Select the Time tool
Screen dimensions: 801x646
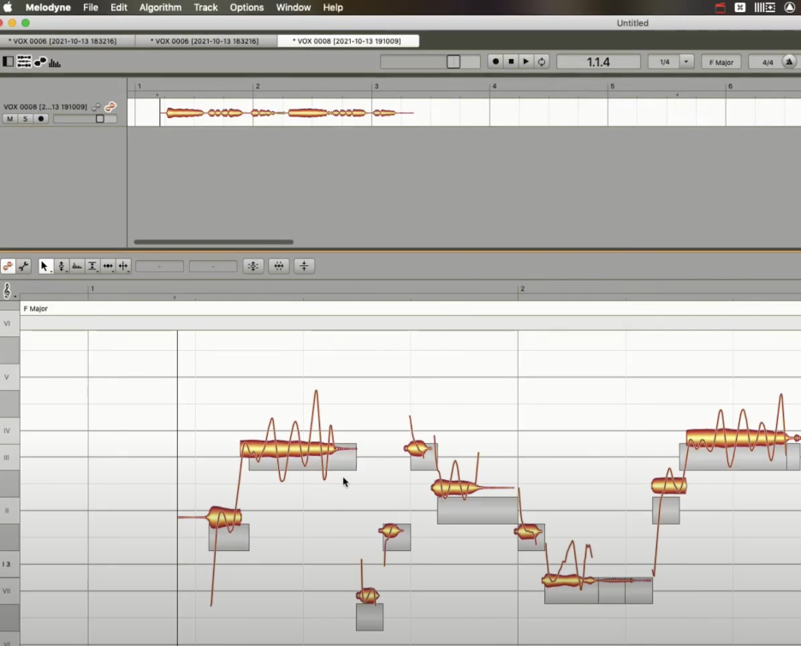click(108, 266)
